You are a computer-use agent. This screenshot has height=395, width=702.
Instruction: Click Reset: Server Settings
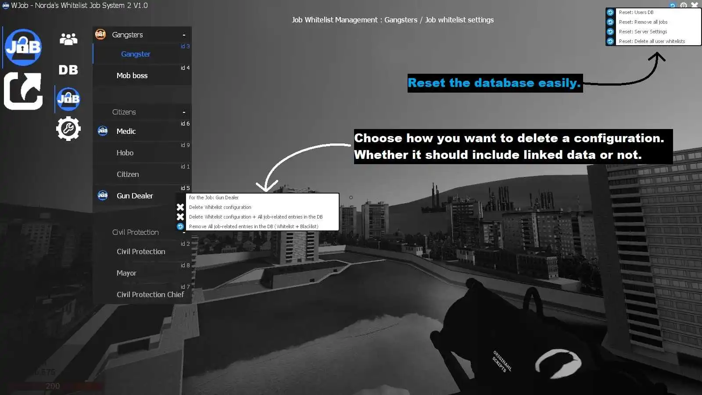coord(643,31)
